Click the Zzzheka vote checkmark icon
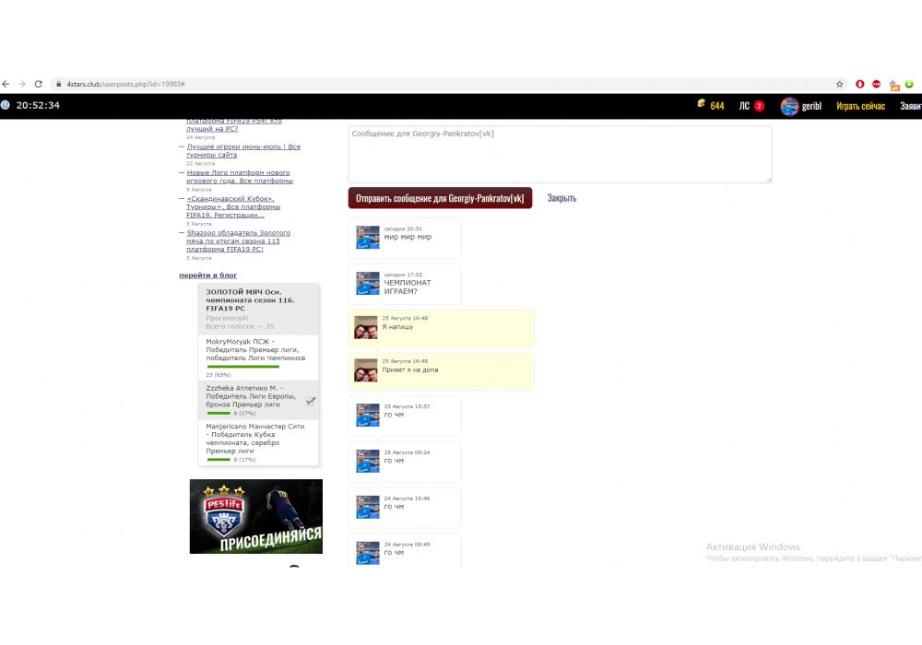 click(x=311, y=401)
